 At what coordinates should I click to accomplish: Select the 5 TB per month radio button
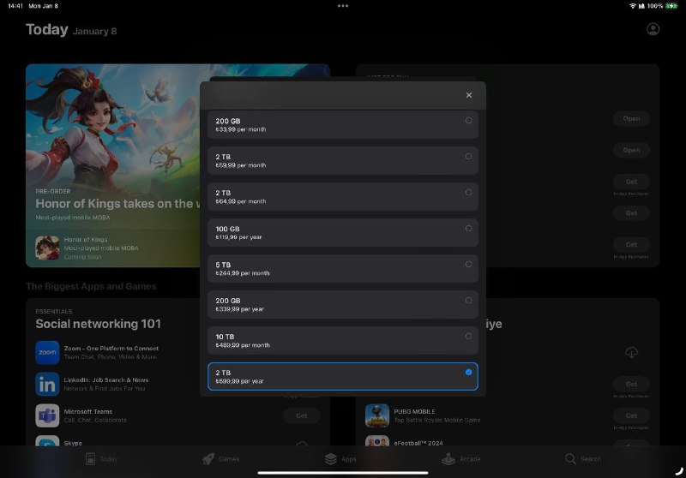(x=468, y=265)
